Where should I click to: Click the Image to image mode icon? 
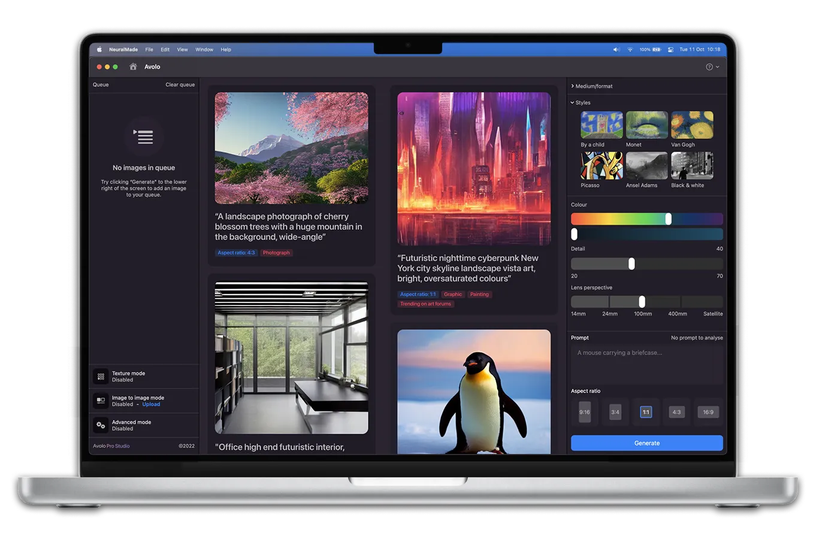[x=101, y=401]
